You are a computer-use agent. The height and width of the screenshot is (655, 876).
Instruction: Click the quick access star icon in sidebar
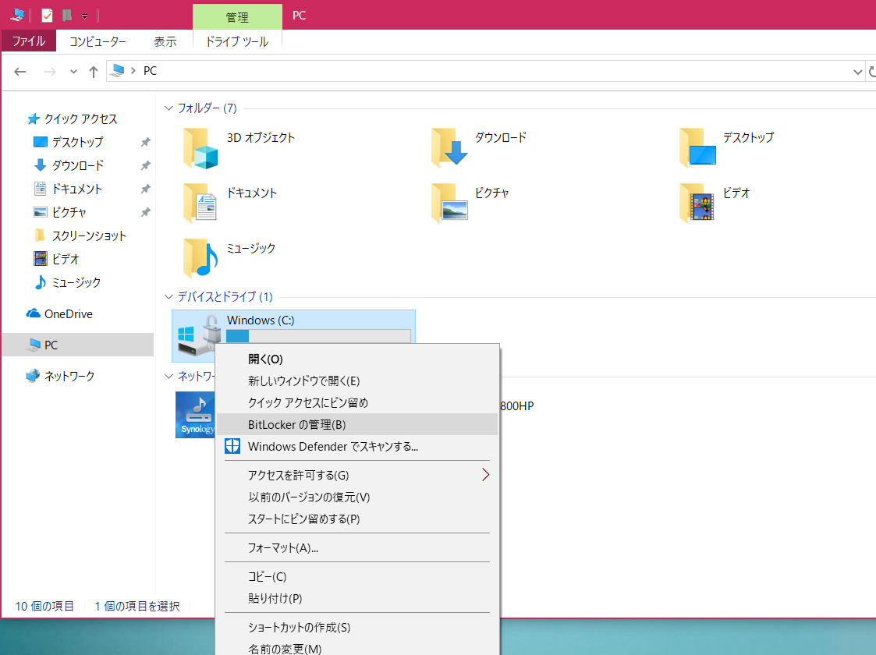point(33,119)
